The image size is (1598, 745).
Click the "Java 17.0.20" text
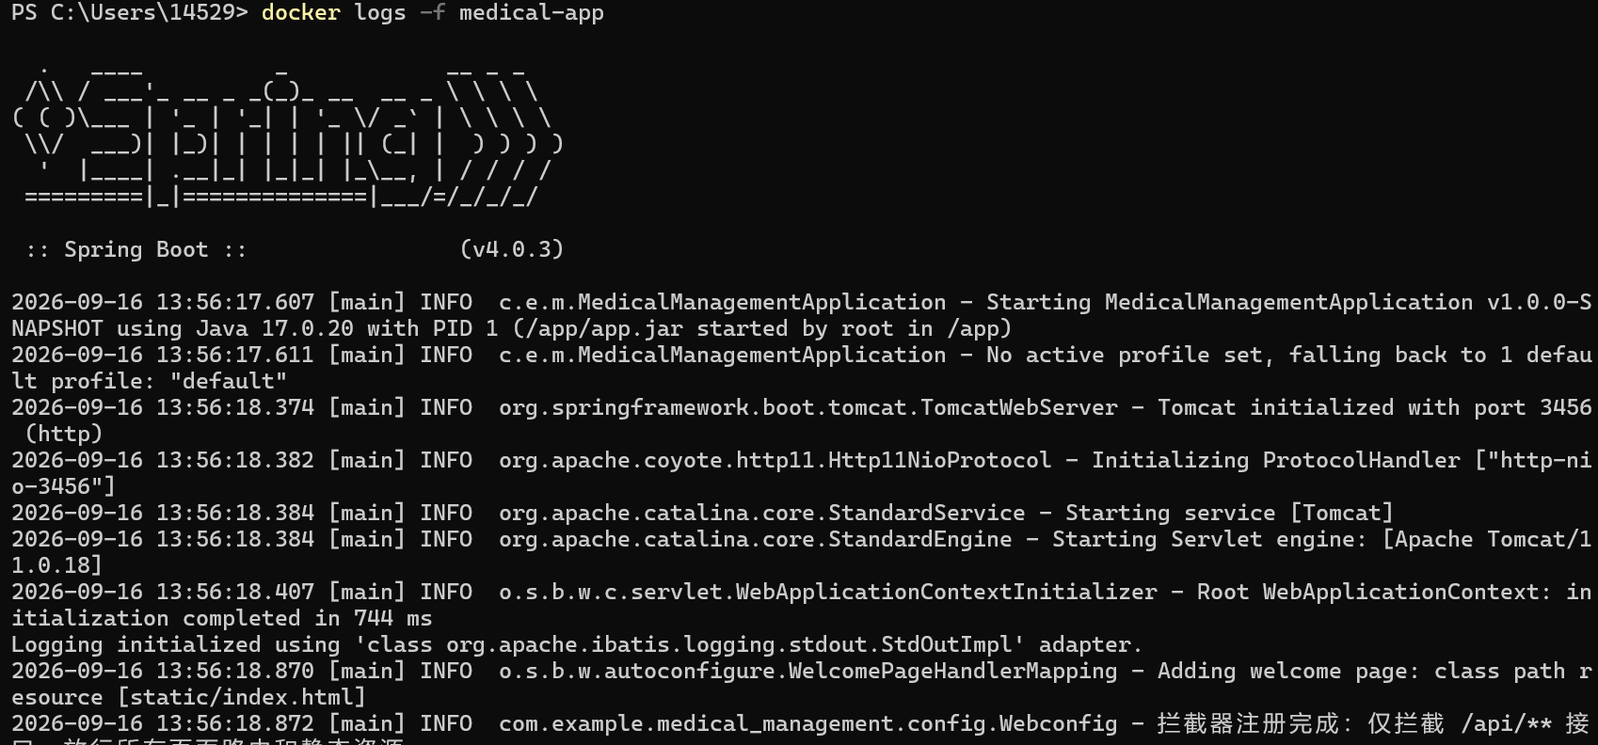pos(275,328)
